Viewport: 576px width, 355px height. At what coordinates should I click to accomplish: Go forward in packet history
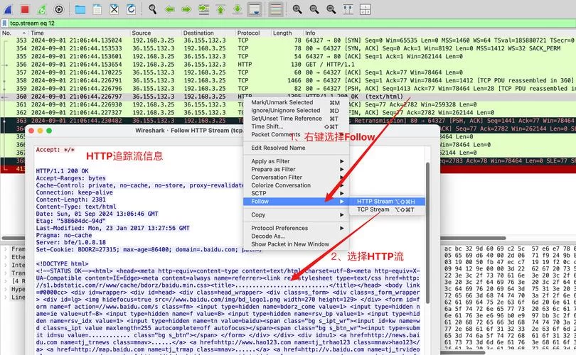coord(186,9)
